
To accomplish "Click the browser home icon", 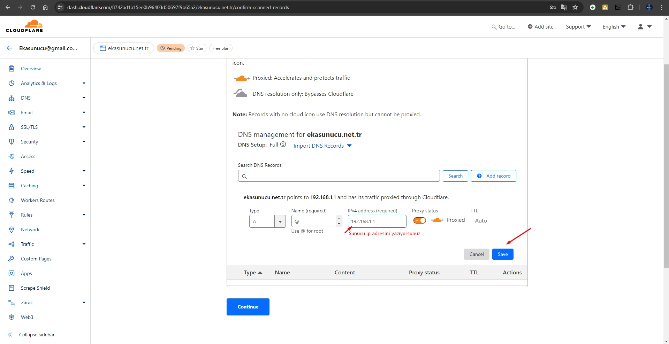I will pyautogui.click(x=45, y=7).
